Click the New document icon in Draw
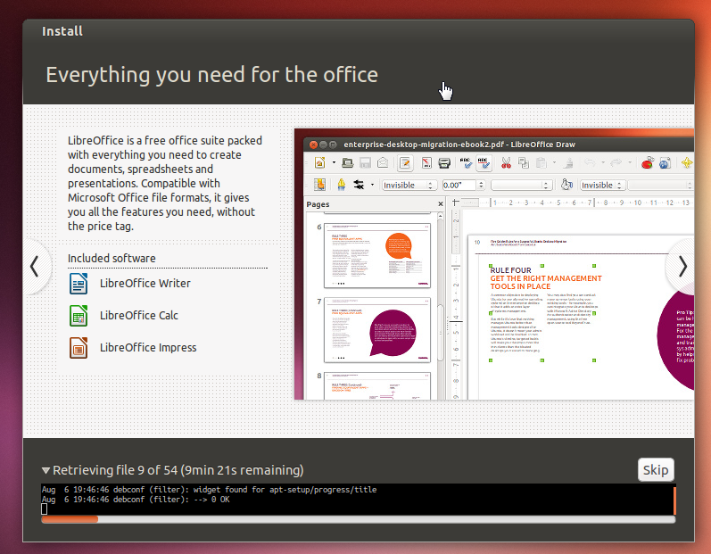 coord(320,162)
